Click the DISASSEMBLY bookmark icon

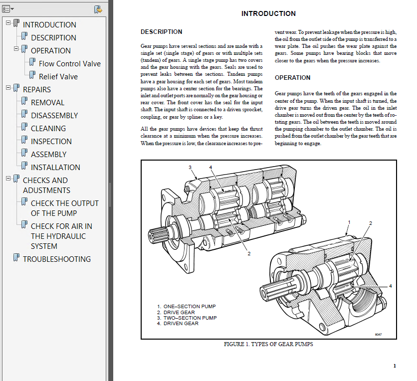(24, 114)
